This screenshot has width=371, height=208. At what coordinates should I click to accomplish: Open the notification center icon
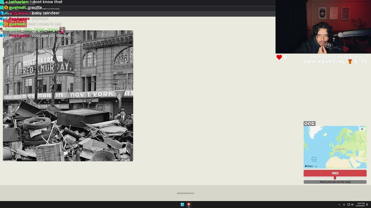point(367,205)
